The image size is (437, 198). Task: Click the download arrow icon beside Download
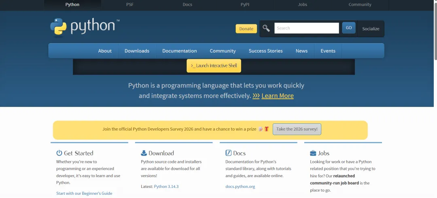coord(144,153)
